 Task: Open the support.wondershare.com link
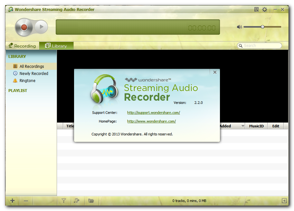coord(154,113)
